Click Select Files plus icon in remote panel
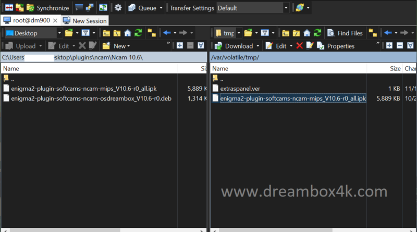Screen dimensions: 417x232 point(389,45)
